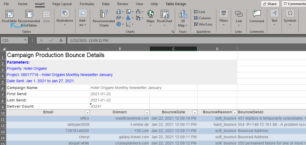Open the Maps chart option
The image size is (306, 145).
(x=150, y=18)
